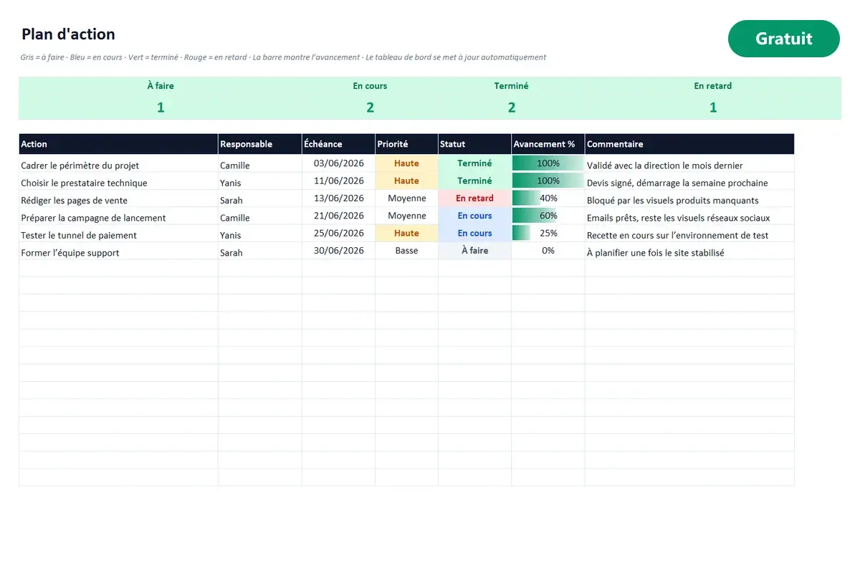Click the 100% progress bar for Cadrer
The image size is (860, 573).
pyautogui.click(x=548, y=163)
